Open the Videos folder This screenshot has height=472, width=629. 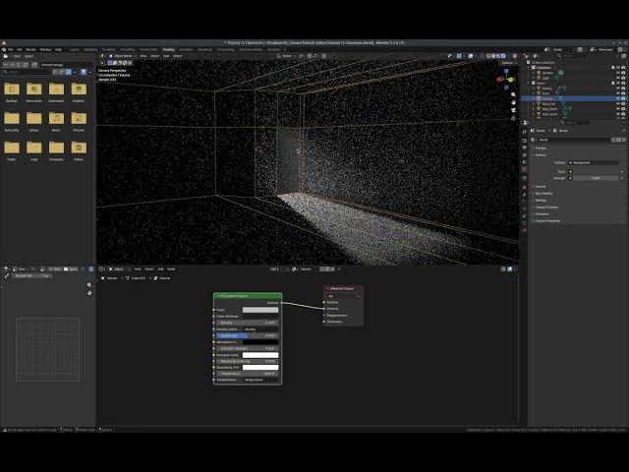(x=79, y=147)
